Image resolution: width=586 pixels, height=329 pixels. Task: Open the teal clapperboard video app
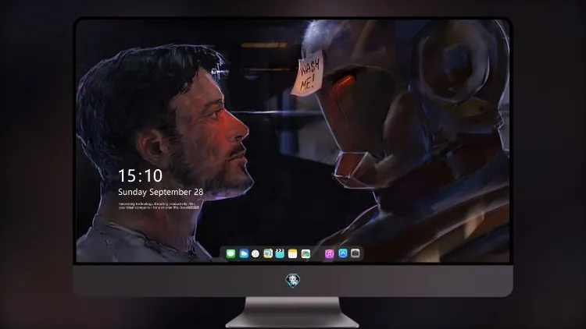[x=280, y=253]
